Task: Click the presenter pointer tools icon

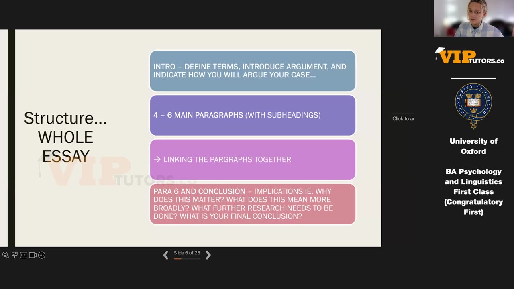Action: click(15, 255)
